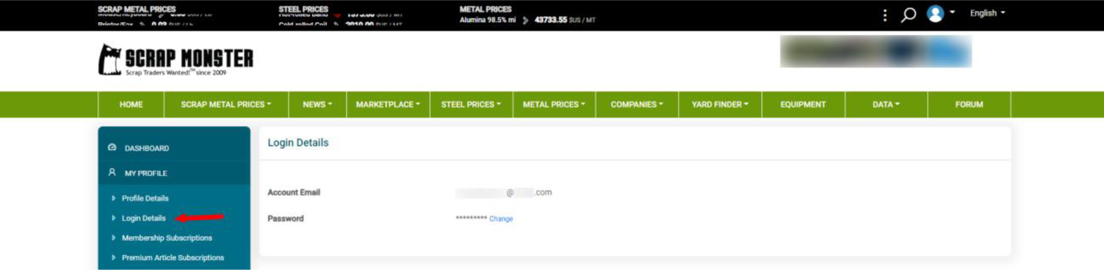Click the Change password link

(501, 219)
